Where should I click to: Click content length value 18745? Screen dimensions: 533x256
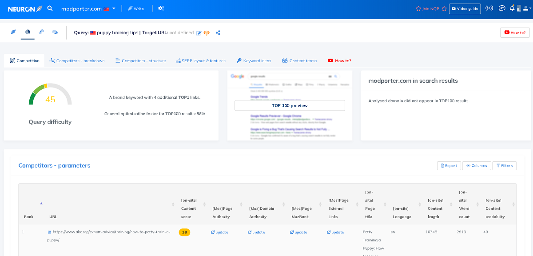click(x=432, y=232)
